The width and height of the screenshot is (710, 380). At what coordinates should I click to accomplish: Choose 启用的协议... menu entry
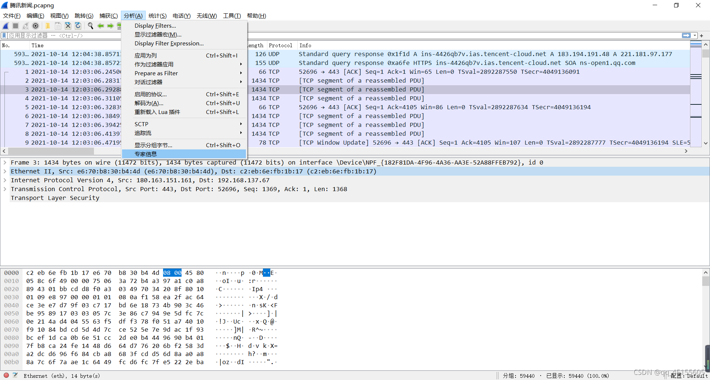click(x=184, y=94)
